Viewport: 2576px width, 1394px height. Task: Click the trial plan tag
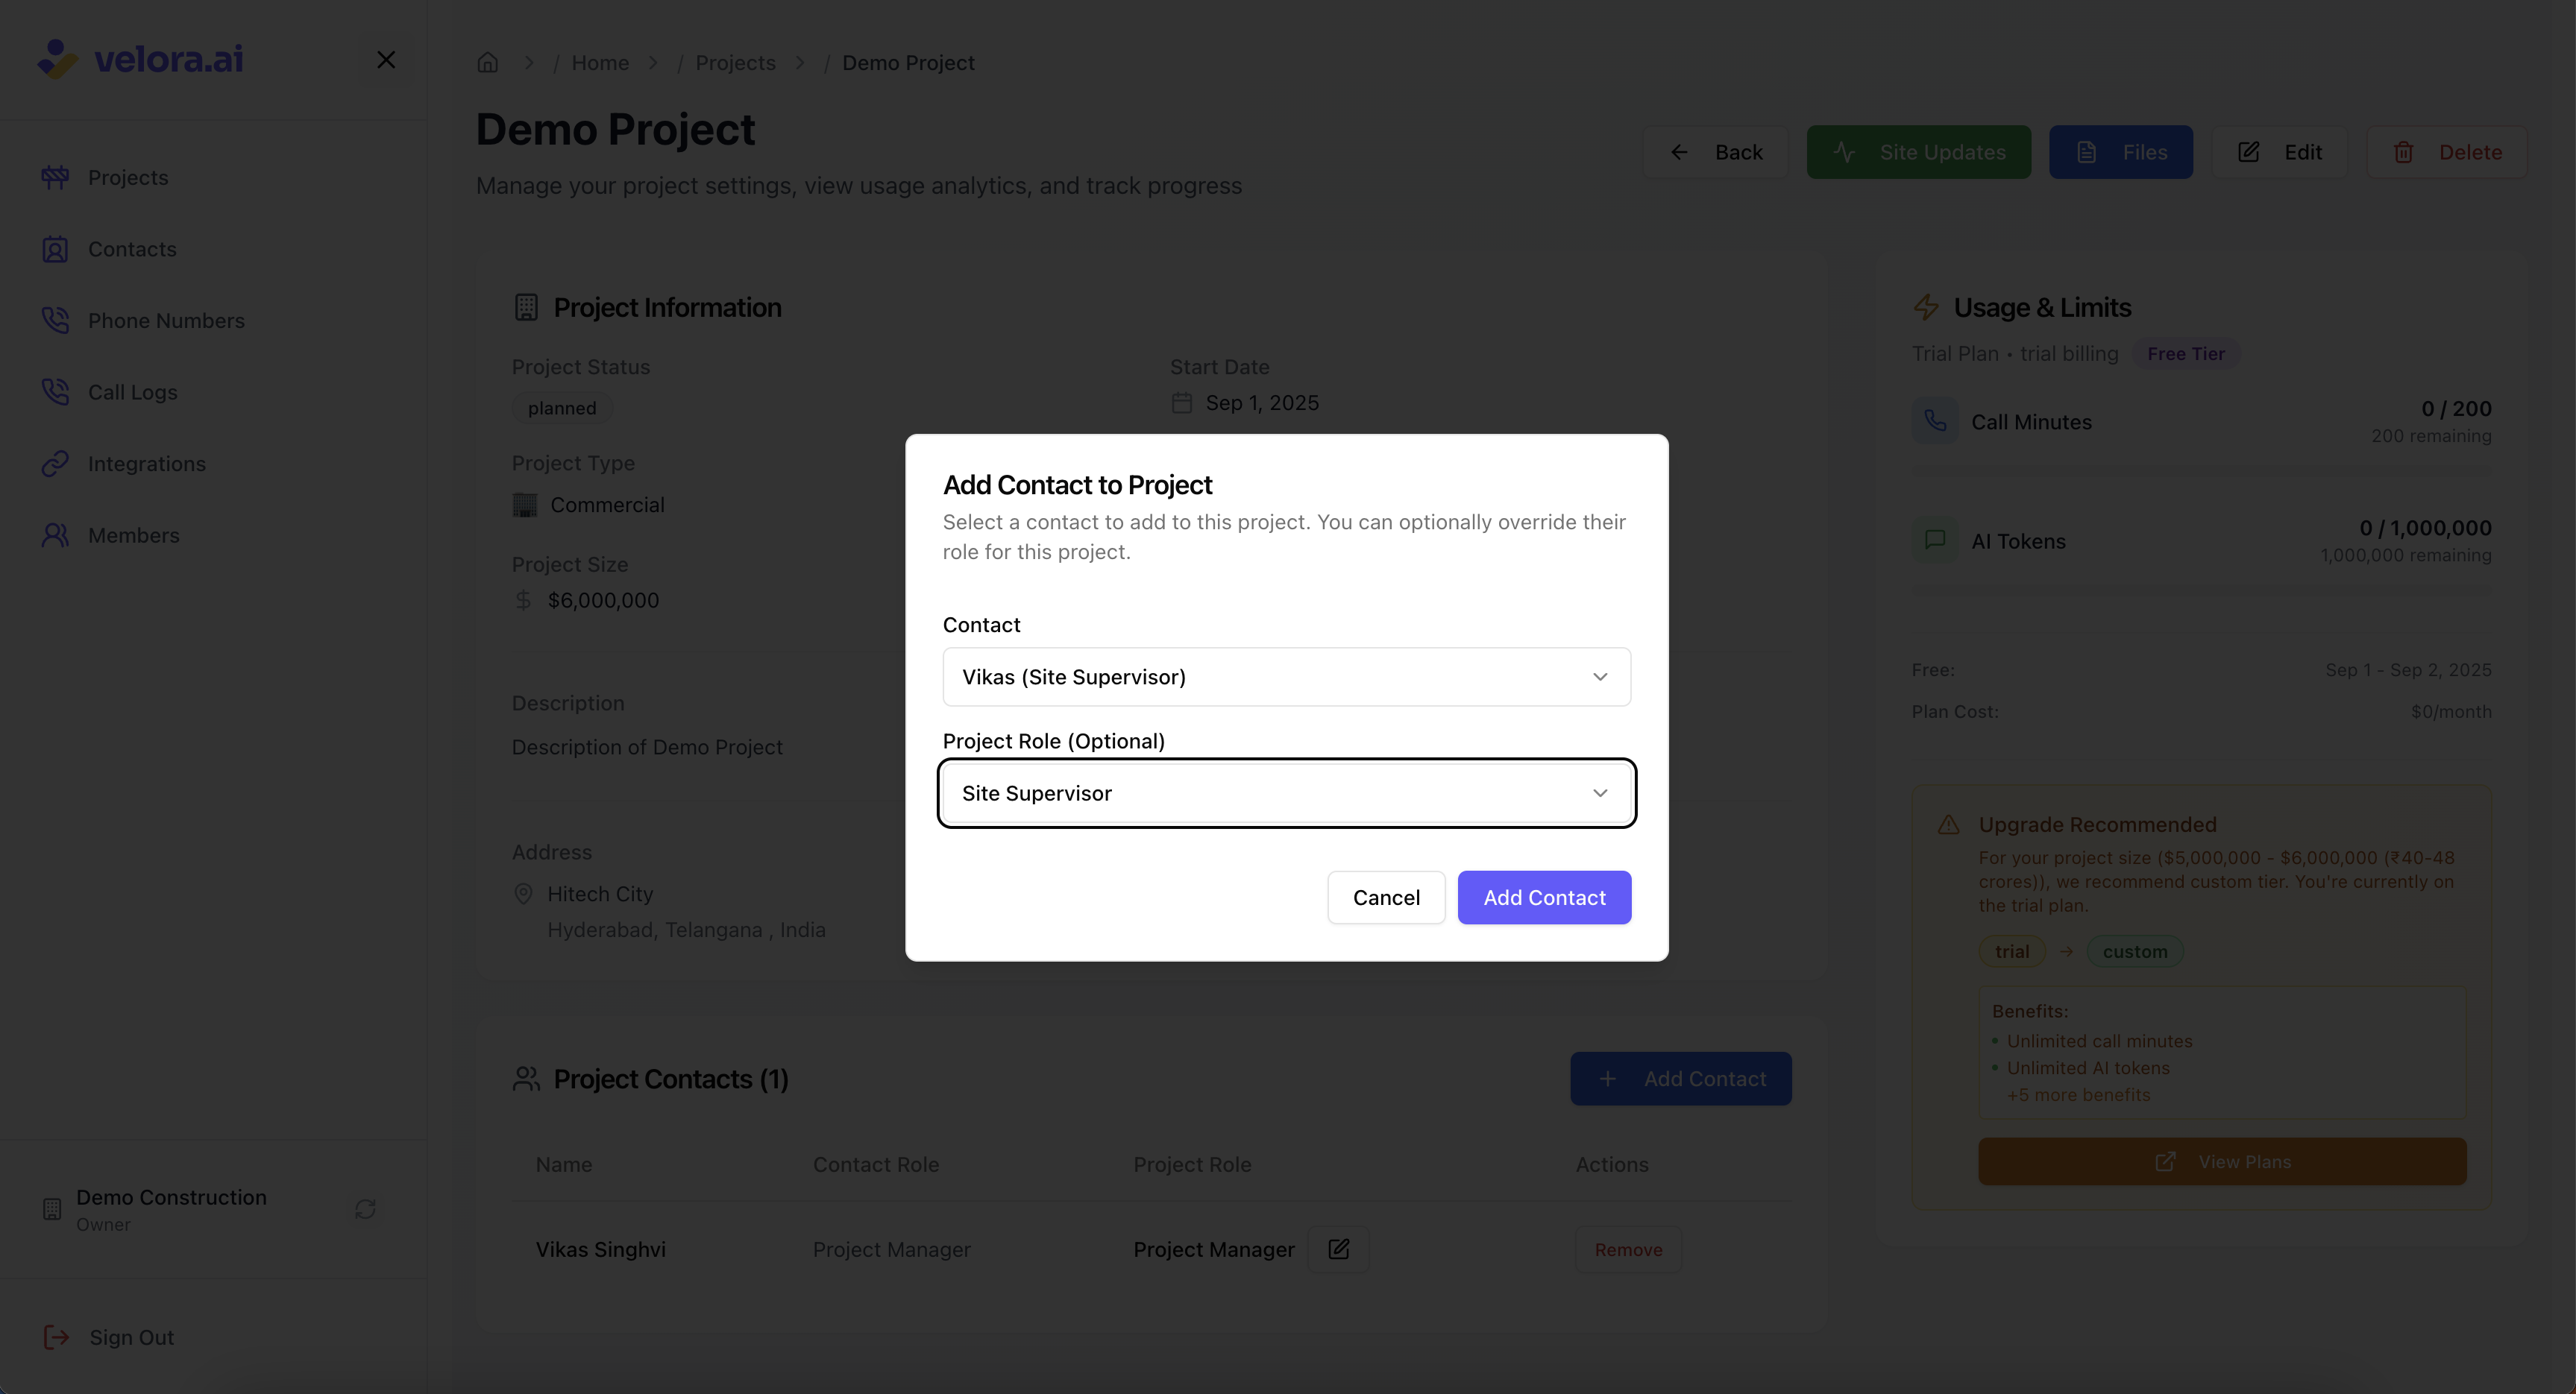coord(2012,951)
